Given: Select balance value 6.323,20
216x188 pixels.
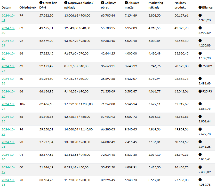Looking at the screenshot, I should 205,20.
